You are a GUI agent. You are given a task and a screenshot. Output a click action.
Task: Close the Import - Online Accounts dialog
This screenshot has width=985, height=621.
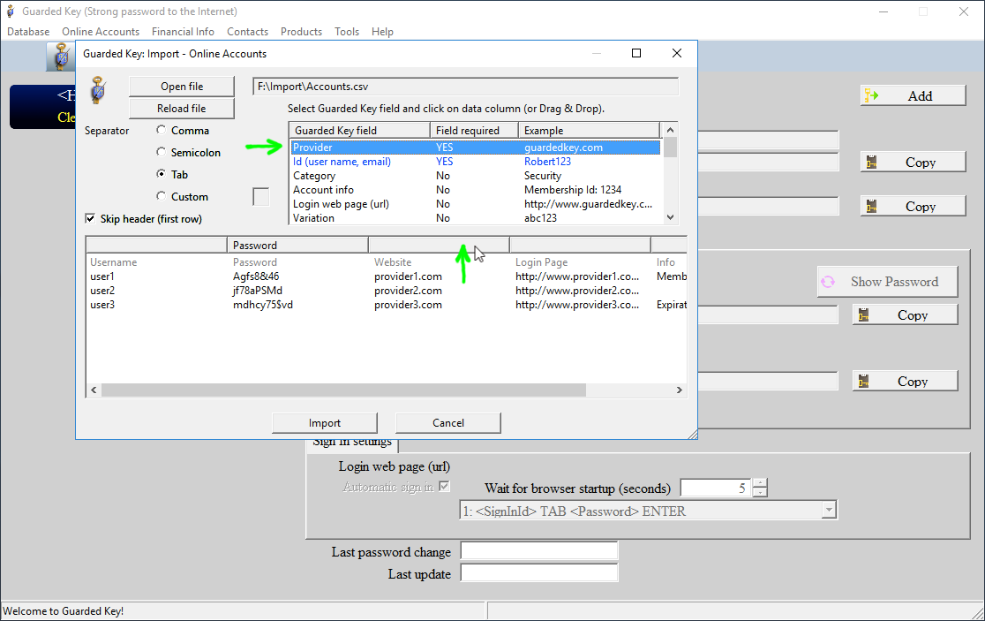677,53
